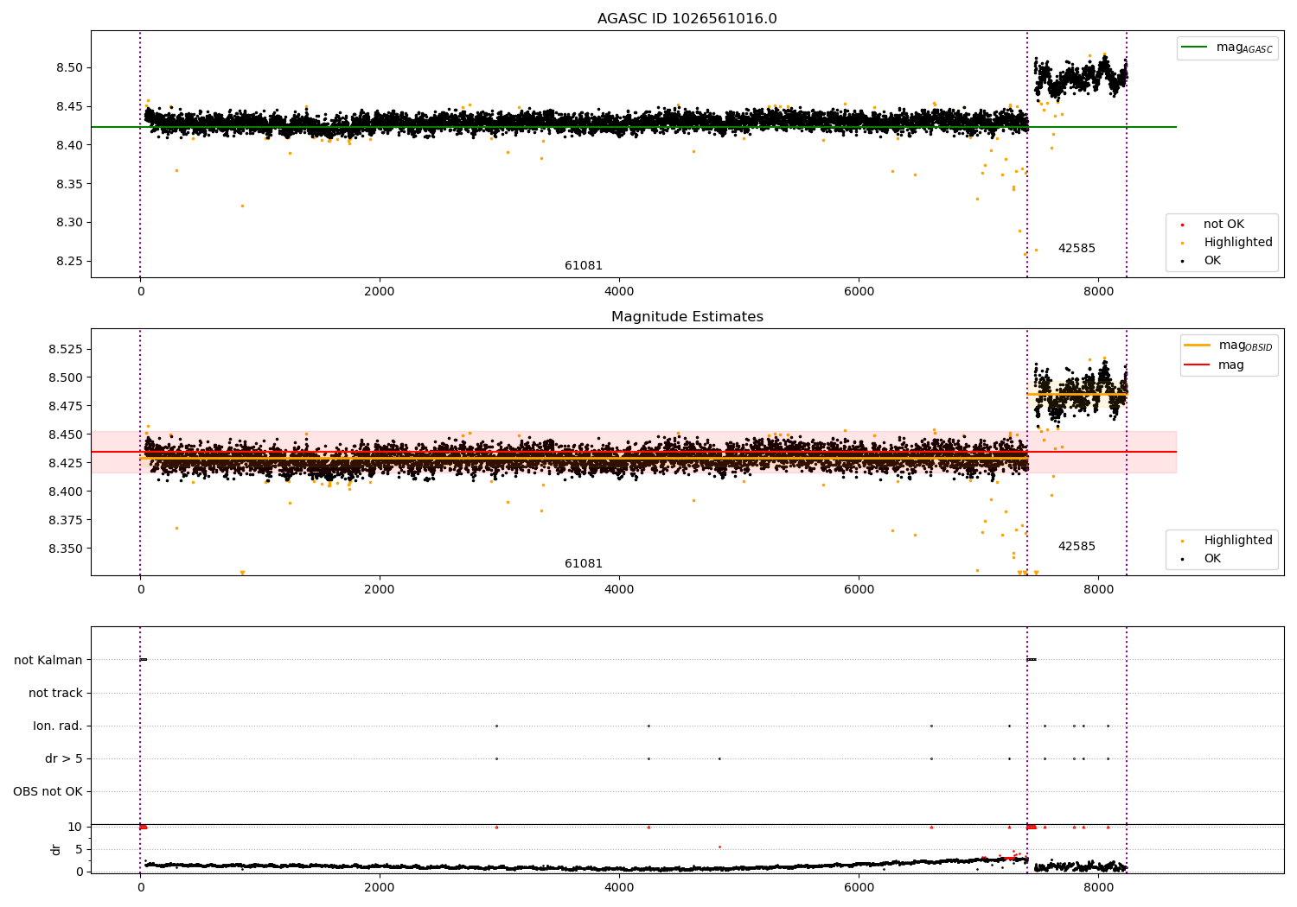
Task: Click the "8.525" y-tick label
Action: [66, 350]
